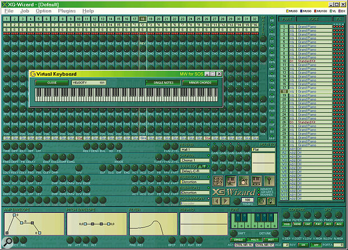348x250 pixels.
Task: Open the Chorus type selector showing Chorus 1
Action: 195,160
